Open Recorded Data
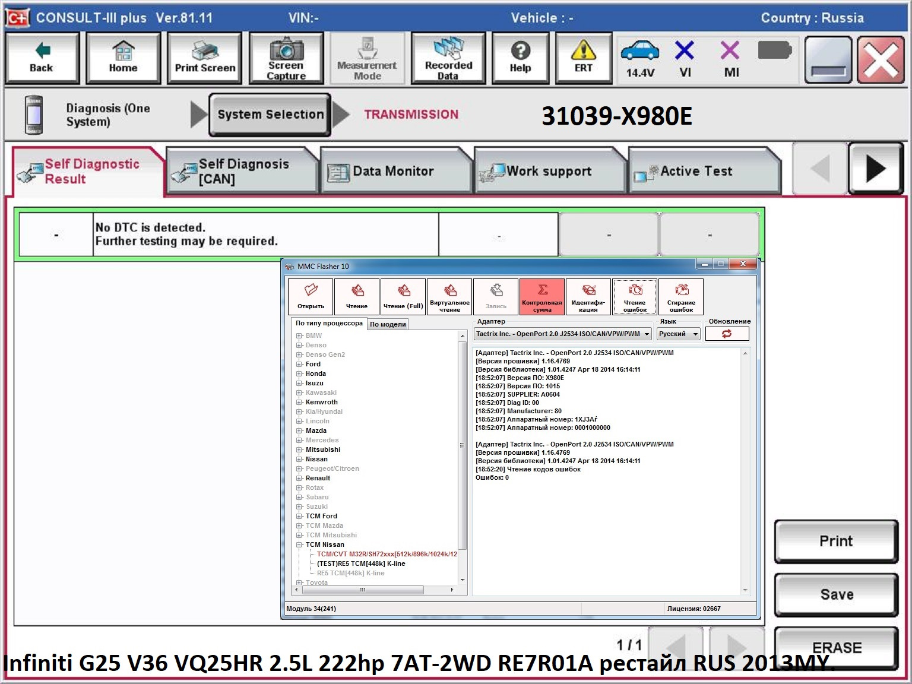The image size is (912, 684). 448,58
